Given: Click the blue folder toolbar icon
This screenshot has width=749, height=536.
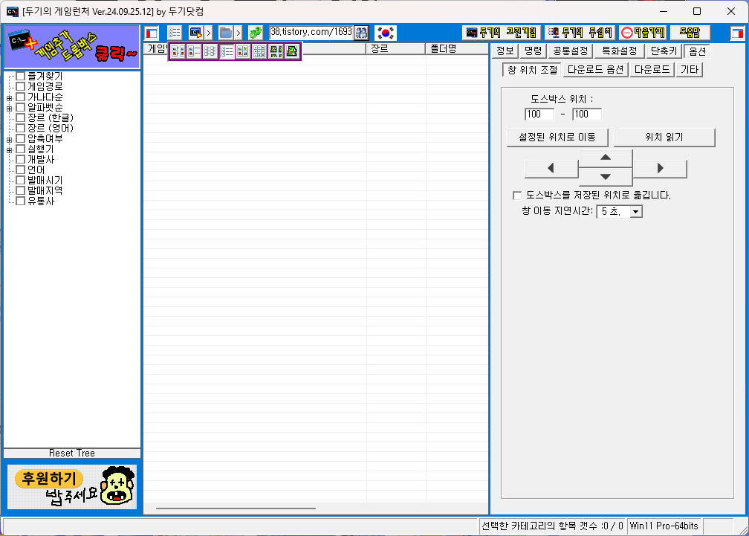Looking at the screenshot, I should pos(226,33).
